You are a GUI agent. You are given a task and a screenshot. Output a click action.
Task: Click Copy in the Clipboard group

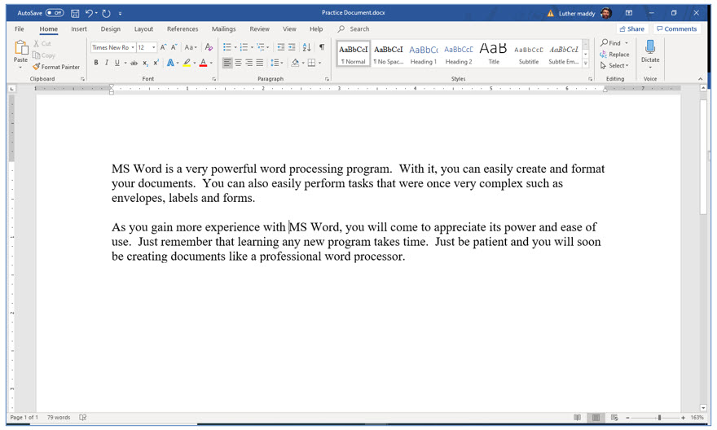click(43, 55)
